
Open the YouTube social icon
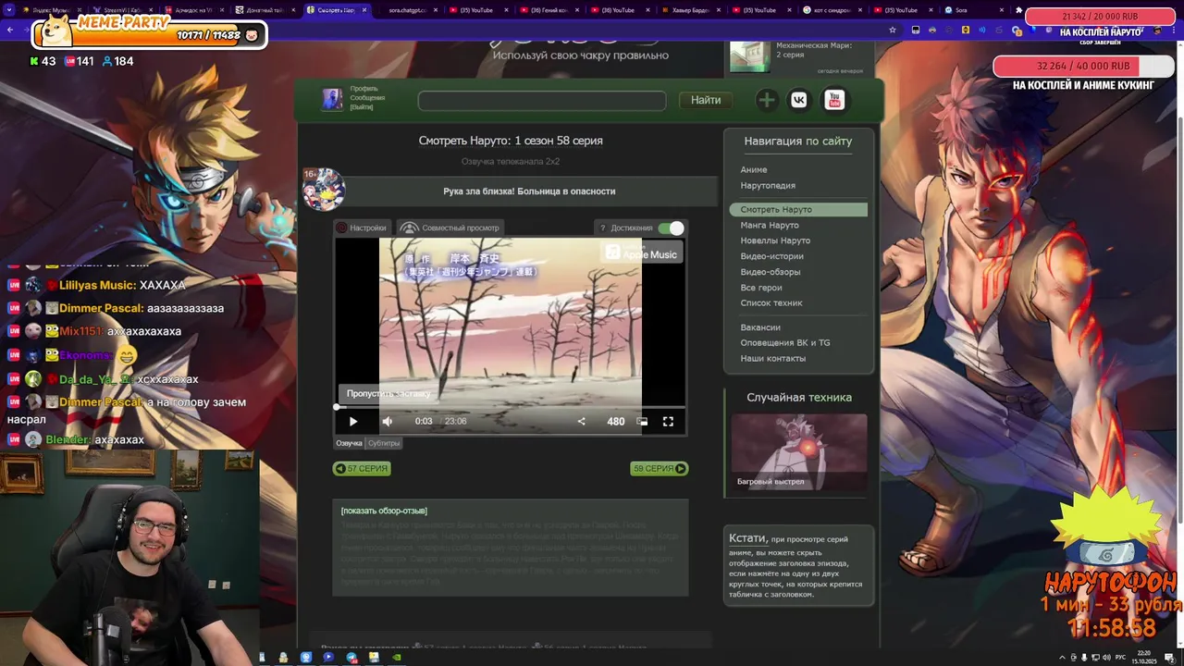pyautogui.click(x=834, y=100)
